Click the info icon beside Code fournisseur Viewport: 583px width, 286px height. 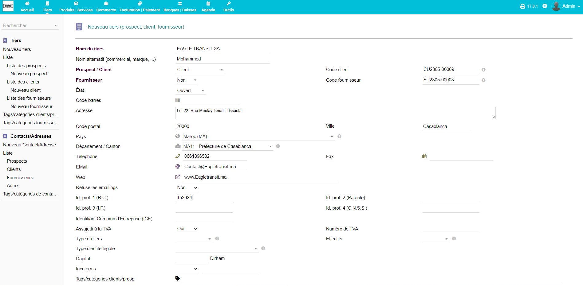pyautogui.click(x=483, y=80)
